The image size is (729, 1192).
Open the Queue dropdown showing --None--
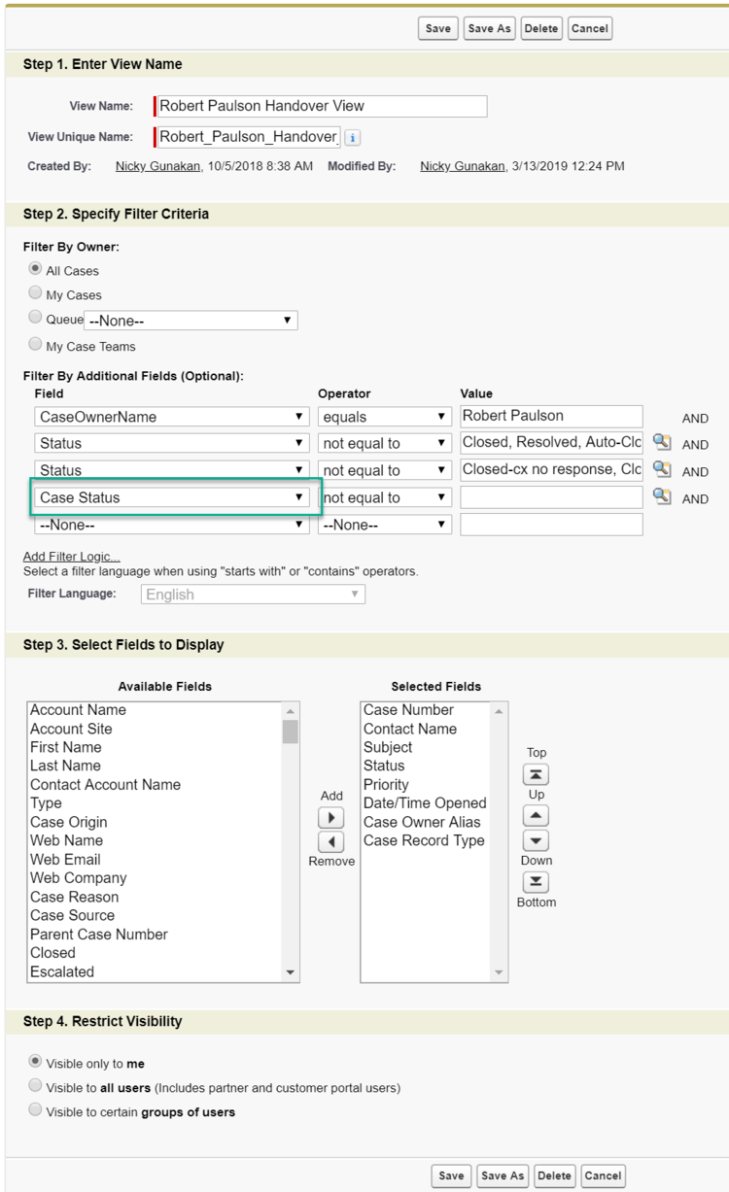pos(191,320)
